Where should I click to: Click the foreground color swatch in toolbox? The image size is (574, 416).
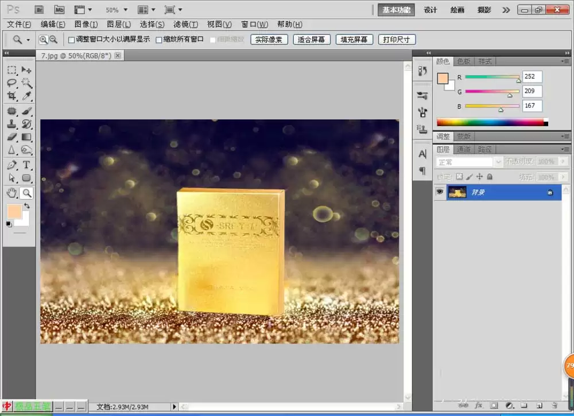(14, 212)
